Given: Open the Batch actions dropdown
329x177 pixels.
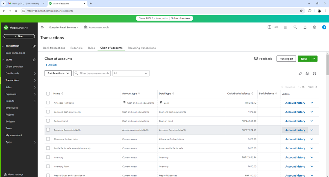Looking at the screenshot, I should [x=58, y=73].
